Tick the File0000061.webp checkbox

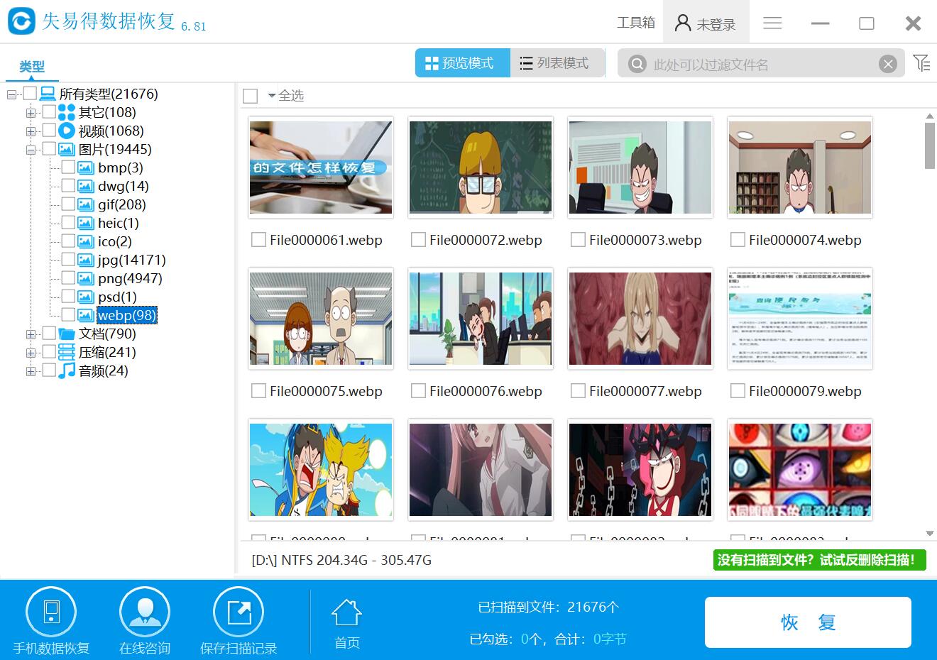pos(258,240)
